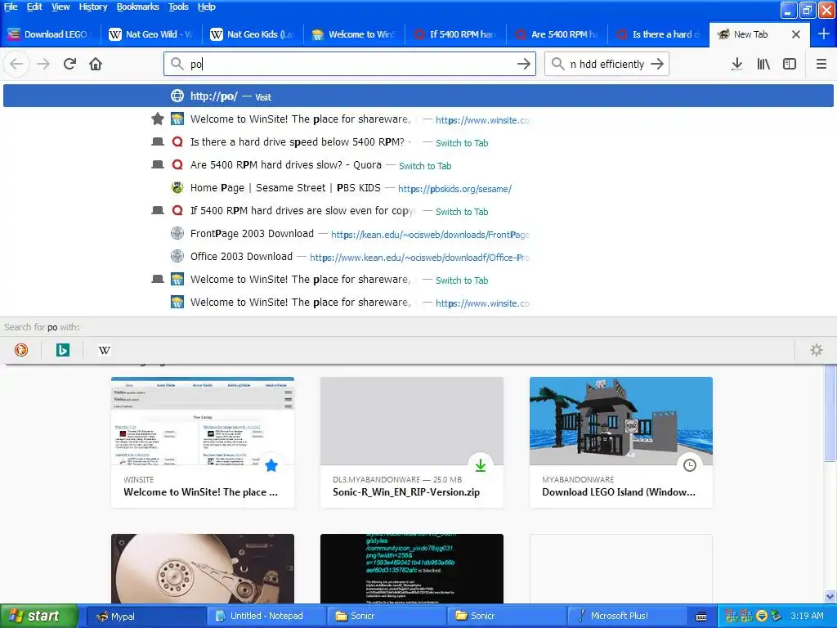
Task: Open the Downloads panel
Action: (737, 64)
